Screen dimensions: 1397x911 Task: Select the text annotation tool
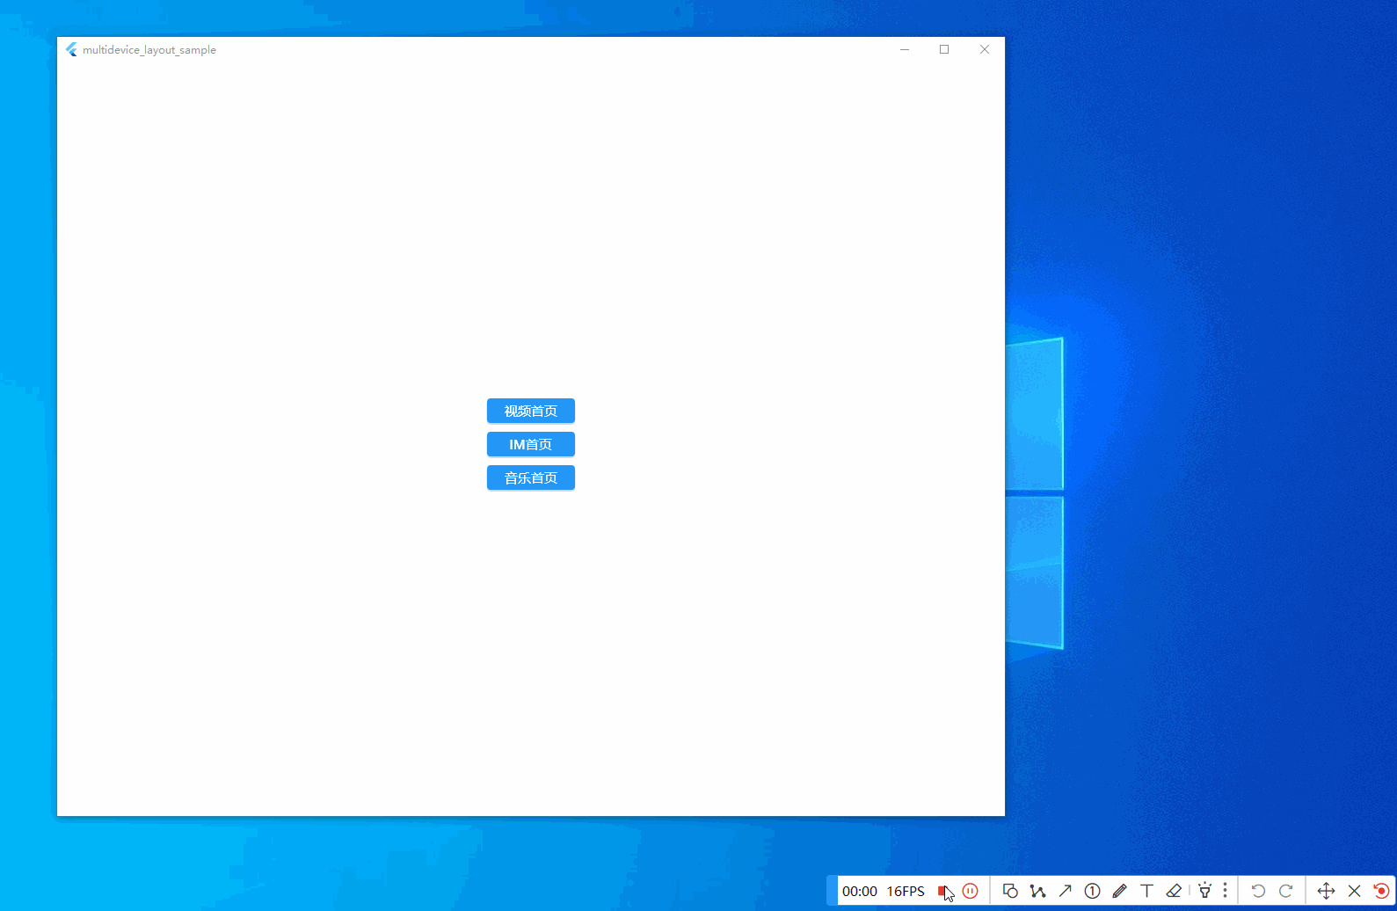click(x=1146, y=891)
